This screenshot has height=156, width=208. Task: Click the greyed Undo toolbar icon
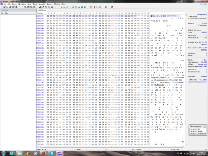tap(22, 7)
